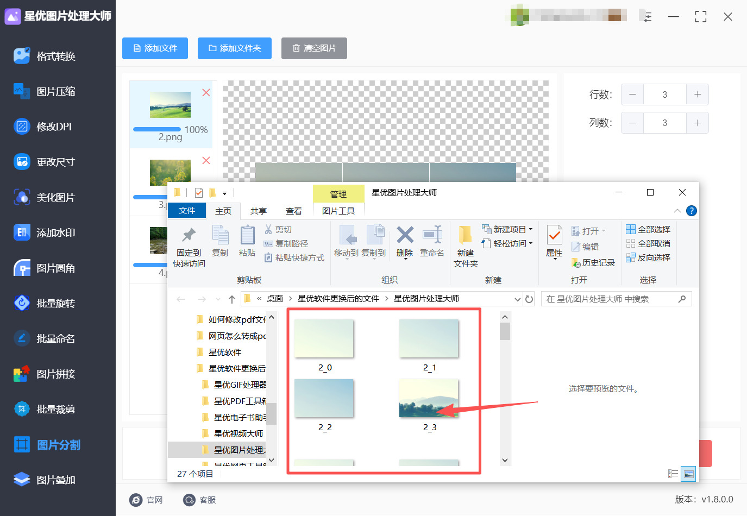Refresh the Explorer folder view
Image resolution: width=747 pixels, height=516 pixels.
point(529,299)
